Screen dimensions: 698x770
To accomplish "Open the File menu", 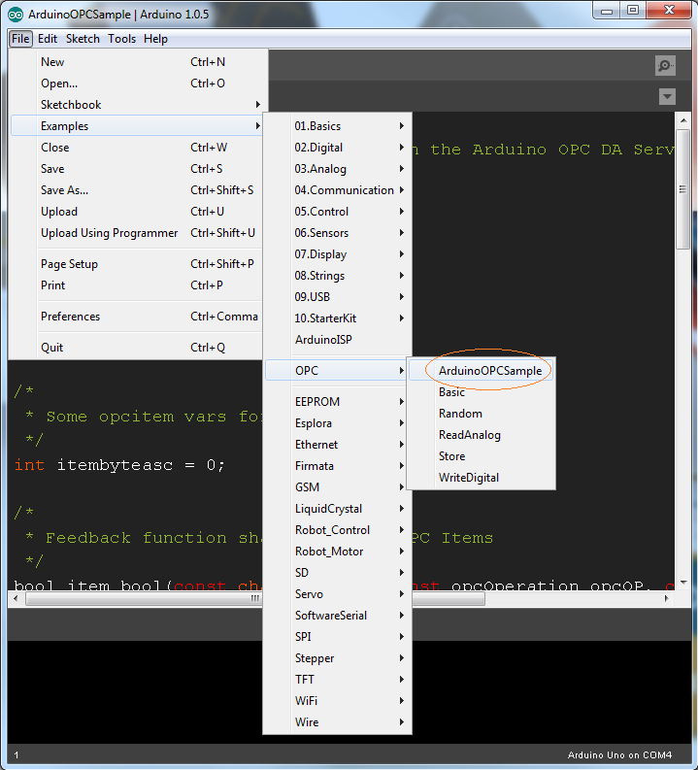I will point(20,39).
